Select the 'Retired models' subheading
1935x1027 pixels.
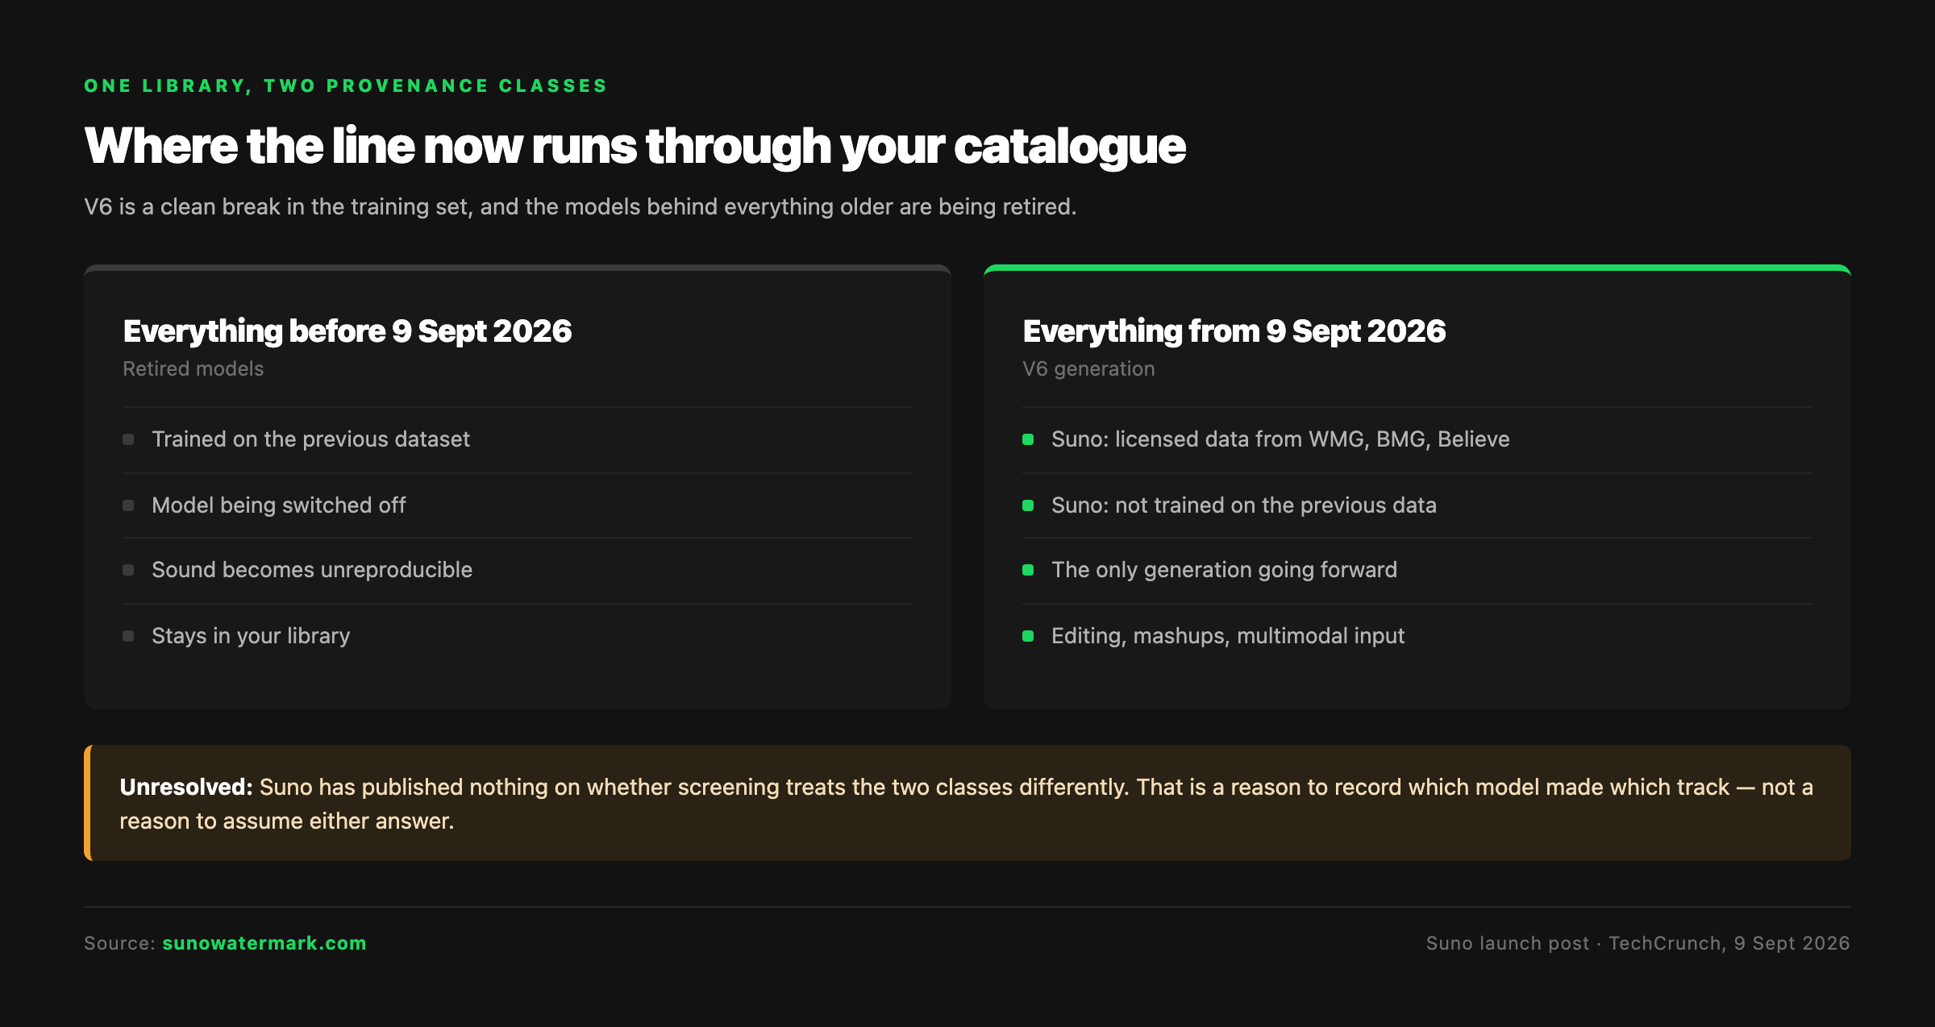coord(193,369)
